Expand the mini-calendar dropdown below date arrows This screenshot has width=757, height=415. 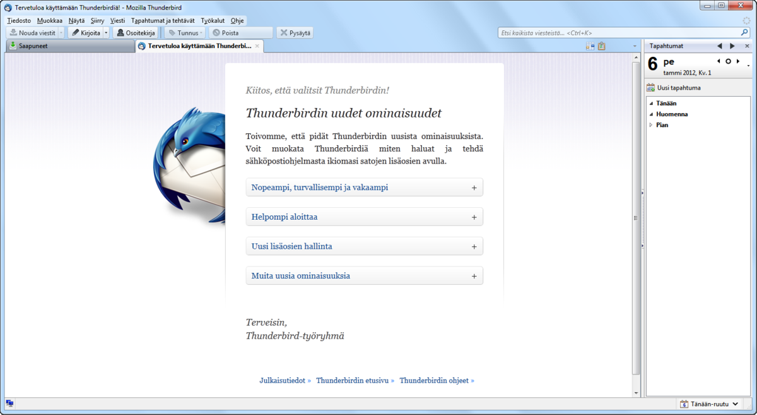pyautogui.click(x=748, y=66)
